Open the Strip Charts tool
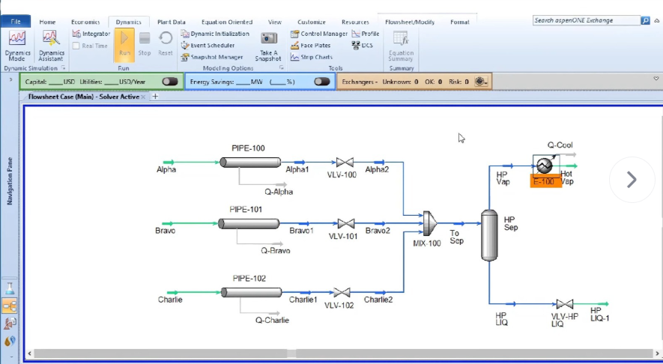This screenshot has width=663, height=364. point(312,57)
